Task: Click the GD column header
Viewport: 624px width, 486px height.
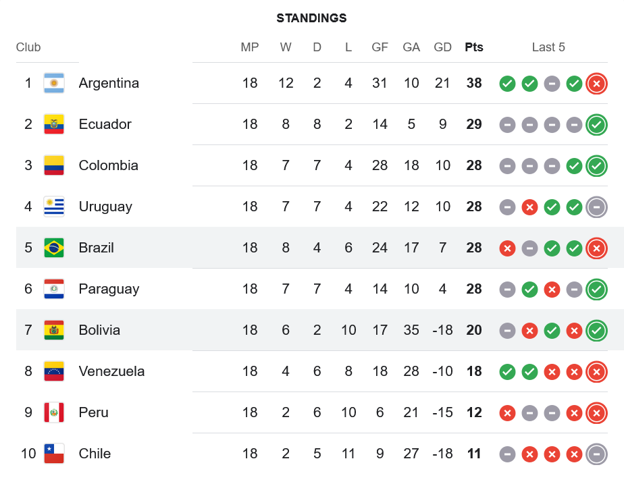Action: tap(443, 47)
